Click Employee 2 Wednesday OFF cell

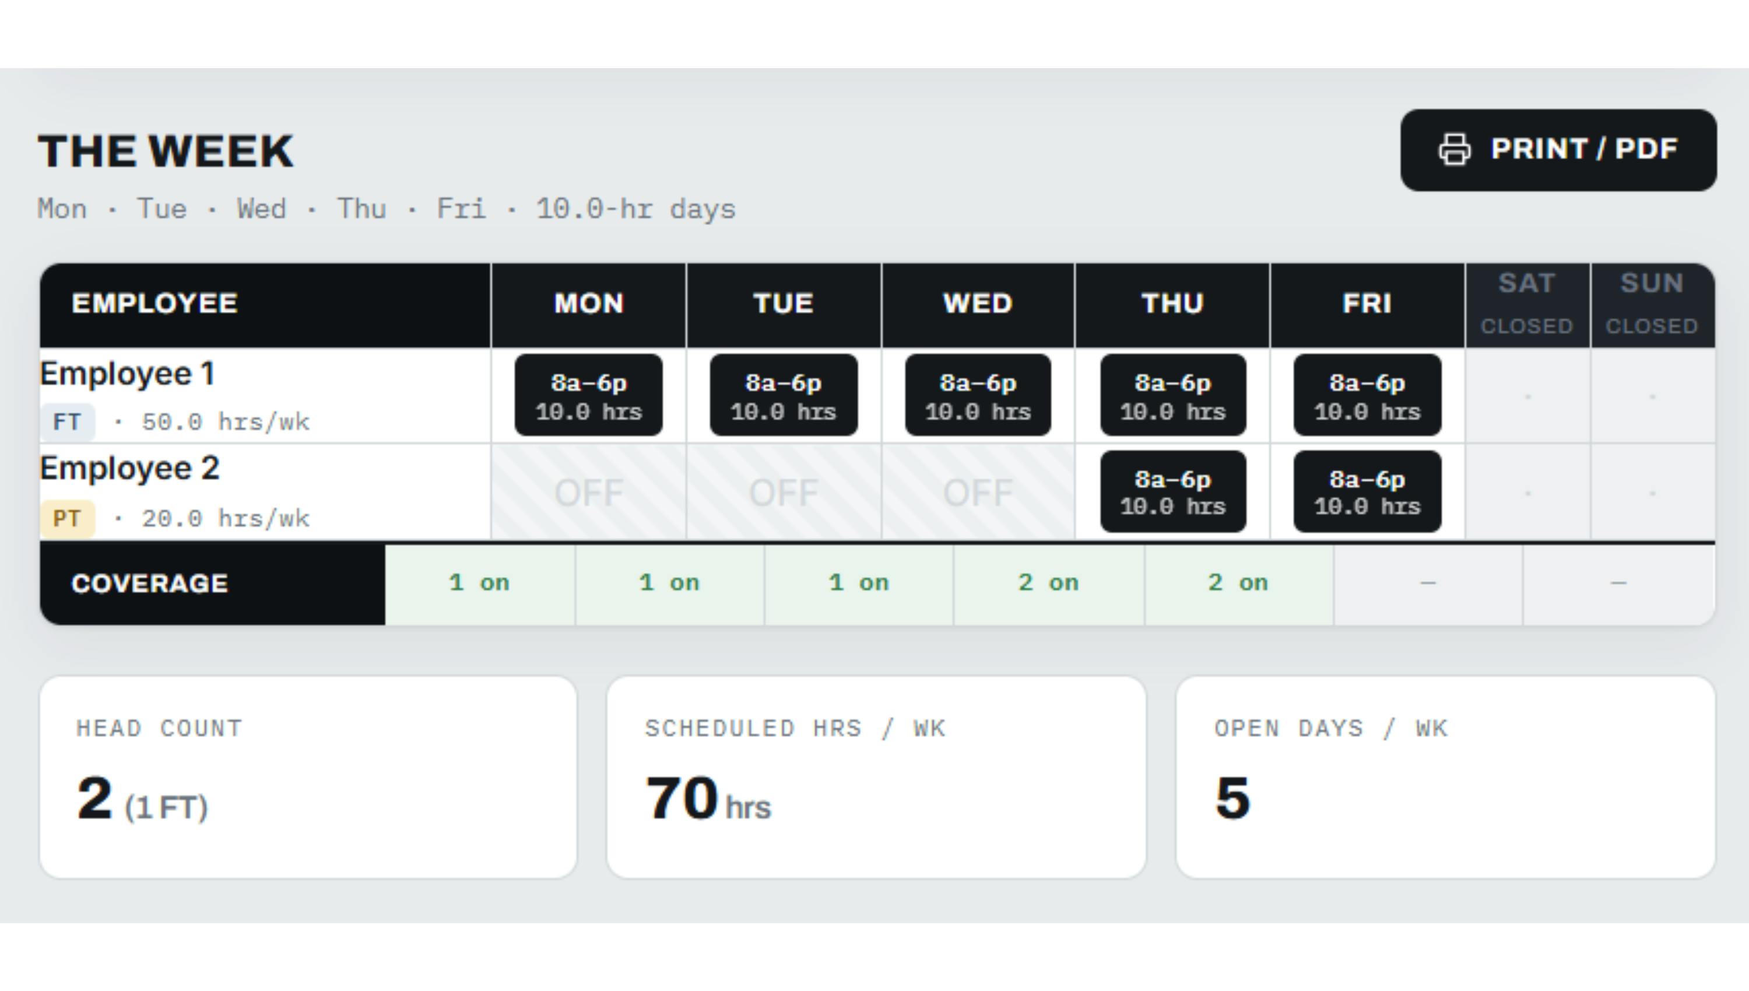point(978,492)
